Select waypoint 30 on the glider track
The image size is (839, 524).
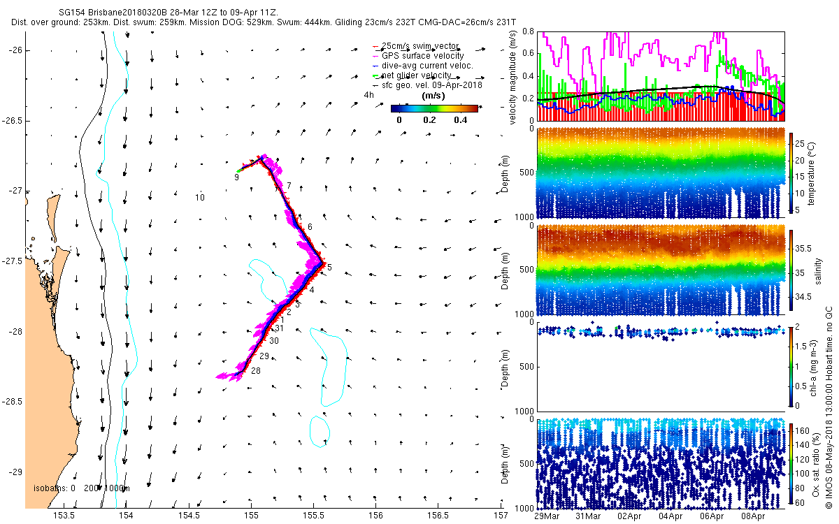(x=274, y=341)
